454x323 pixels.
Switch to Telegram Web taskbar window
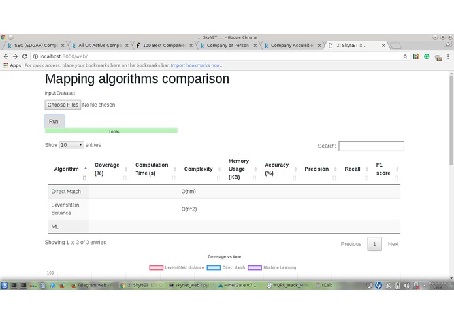(93, 286)
